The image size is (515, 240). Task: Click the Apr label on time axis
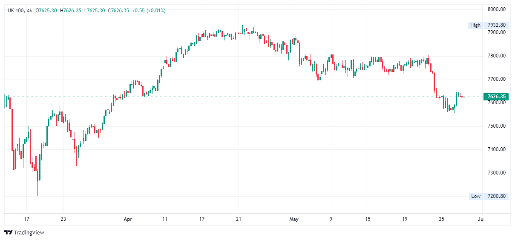pos(128,219)
